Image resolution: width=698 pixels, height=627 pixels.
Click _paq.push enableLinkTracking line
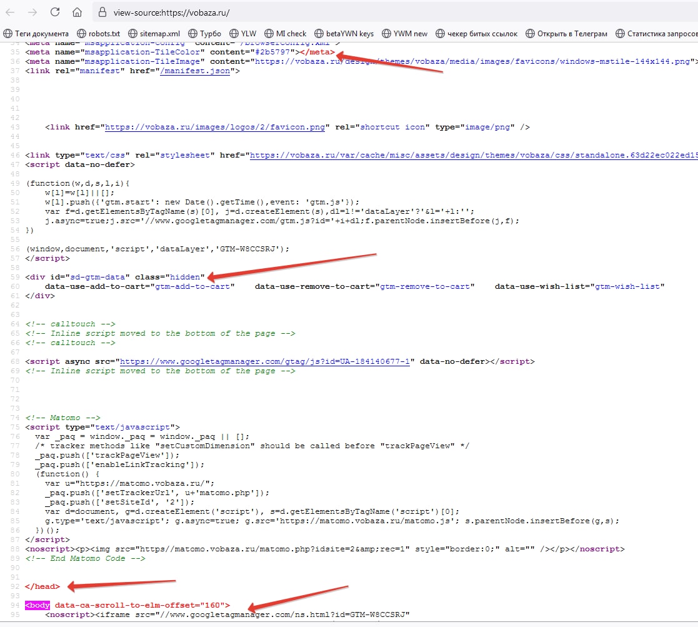[120, 464]
